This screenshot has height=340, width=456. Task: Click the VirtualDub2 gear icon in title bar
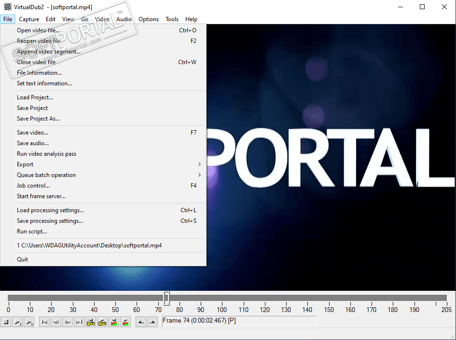click(x=7, y=7)
